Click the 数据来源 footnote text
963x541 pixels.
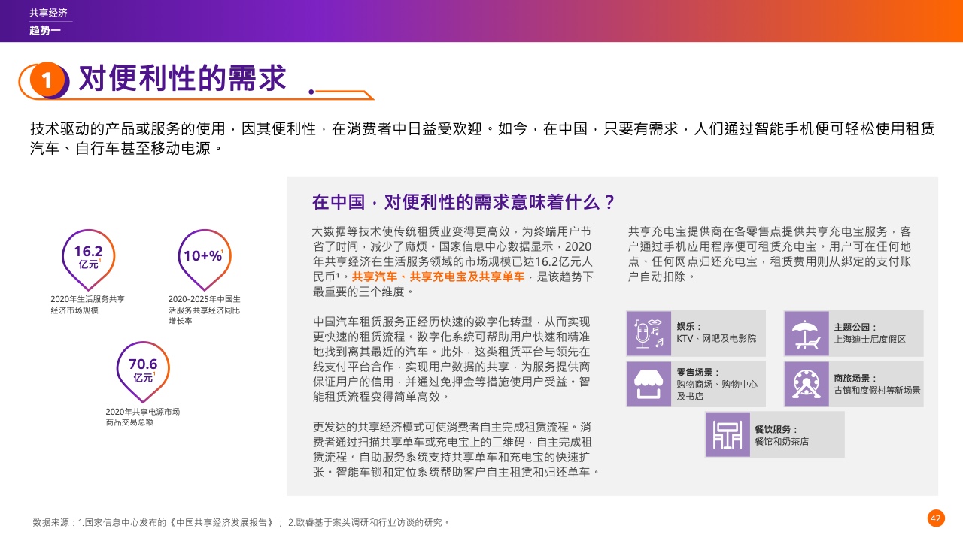tap(241, 522)
